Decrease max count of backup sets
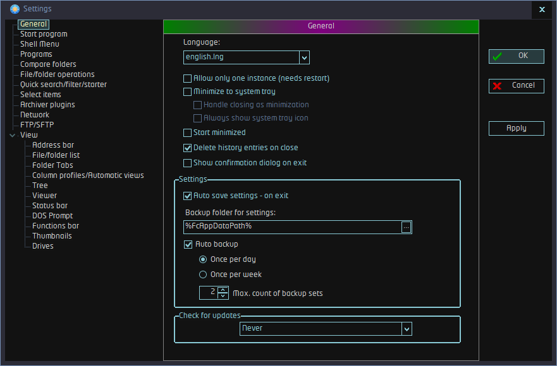557x366 pixels. point(222,295)
